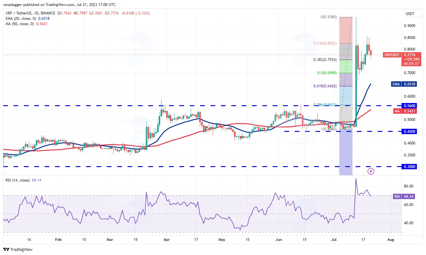Click the 0.7000 price axis value
This screenshot has width=426, height=255.
[410, 73]
